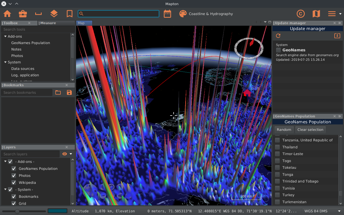The height and width of the screenshot is (215, 344).
Task: Click the Search layers field
Action: pos(30,154)
